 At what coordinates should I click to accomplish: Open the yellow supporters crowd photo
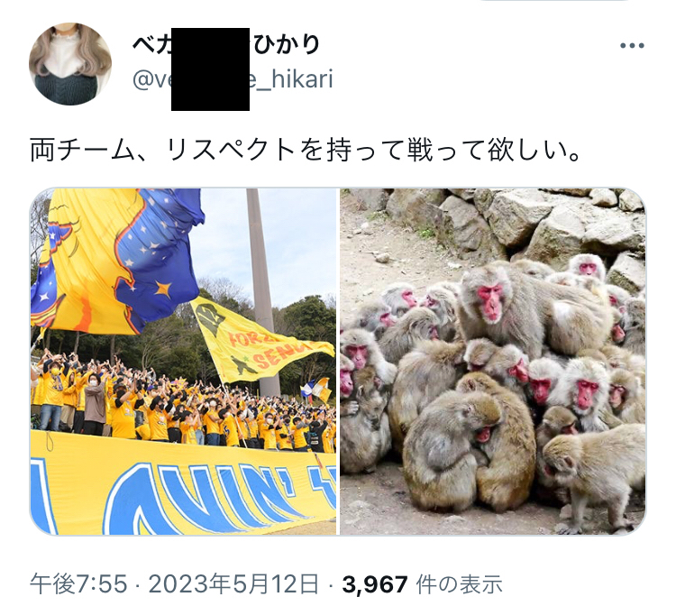tap(183, 362)
